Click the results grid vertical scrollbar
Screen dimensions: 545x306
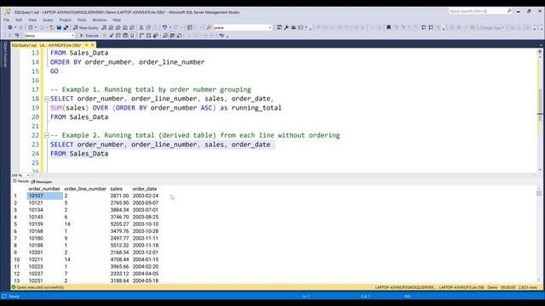[x=539, y=235]
